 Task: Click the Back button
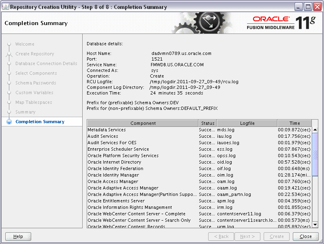click(221, 237)
